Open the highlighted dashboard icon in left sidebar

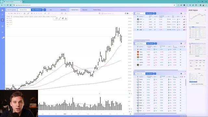(2, 20)
